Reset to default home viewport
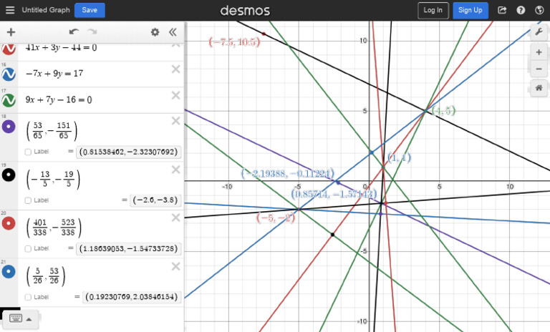This screenshot has height=332, width=550. coord(539,87)
